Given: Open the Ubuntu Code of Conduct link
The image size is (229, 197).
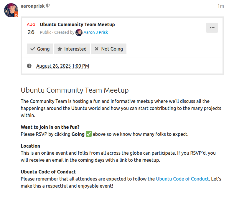Looking at the screenshot, I should pyautogui.click(x=182, y=179).
